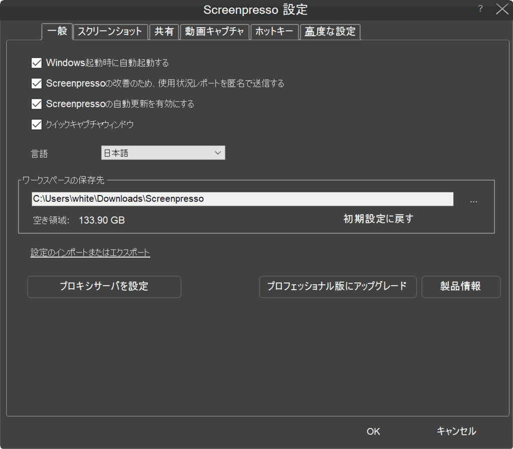Toggle クイックキャプチャウィンドウ checkbox

pos(37,125)
